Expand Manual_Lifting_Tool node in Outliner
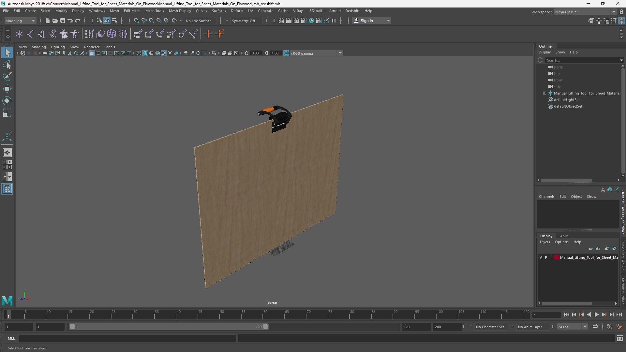Viewport: 626px width, 352px height. point(544,93)
